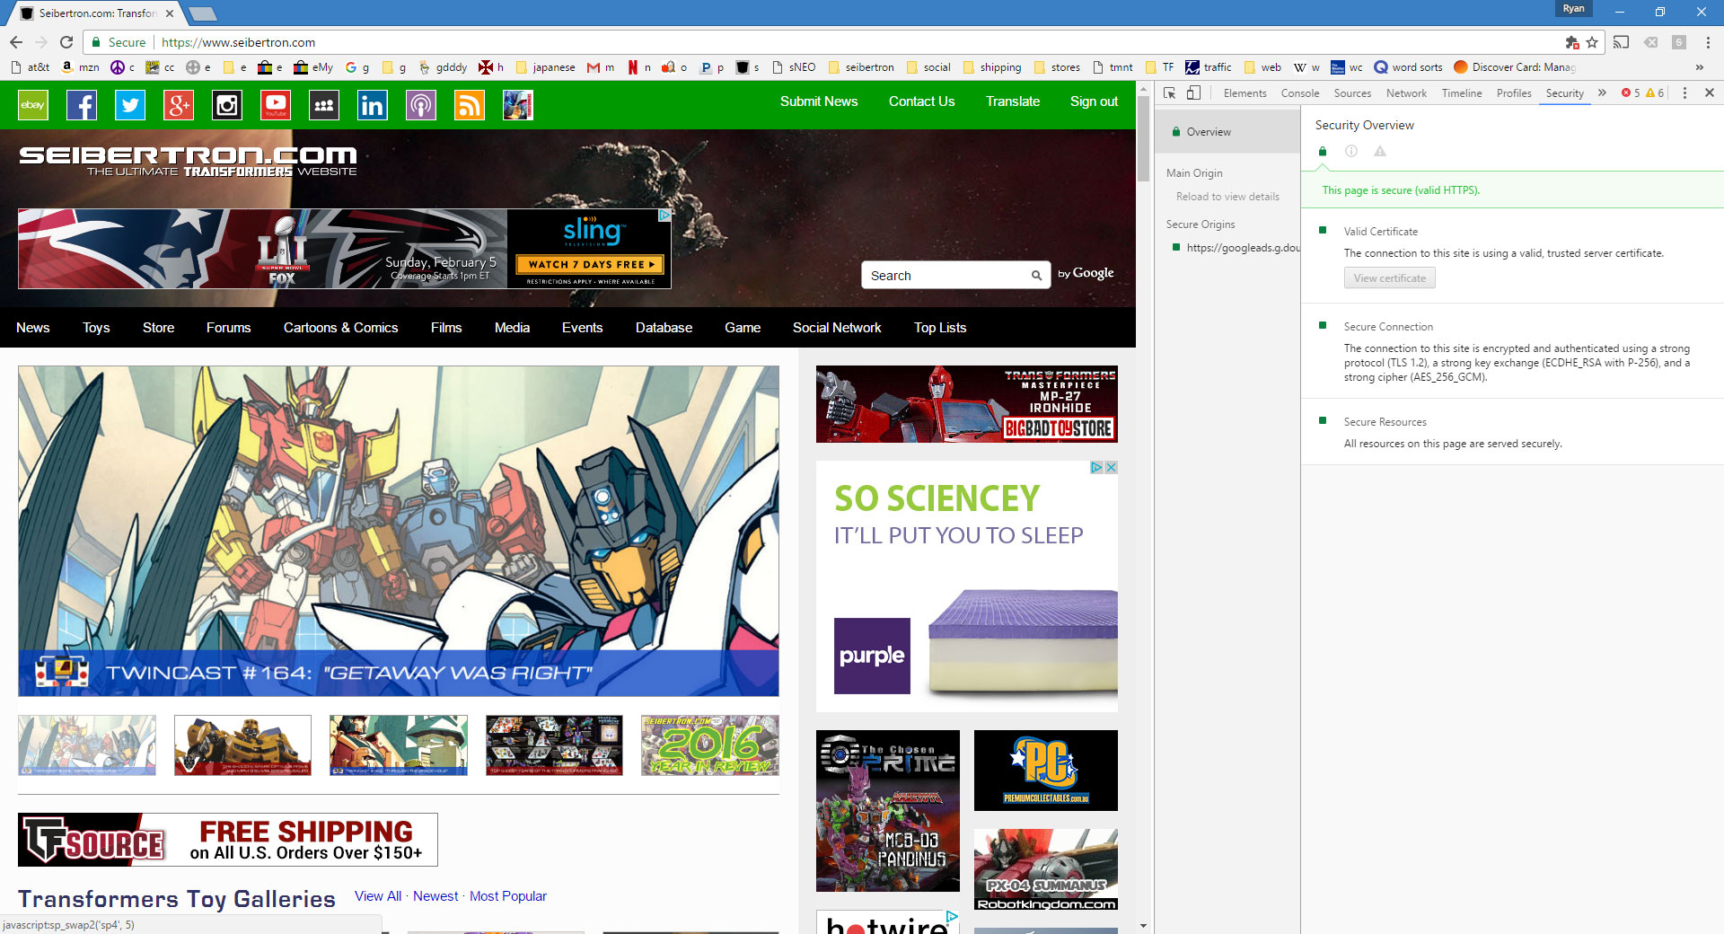Activate the DevTools inspect element picker

1169,93
